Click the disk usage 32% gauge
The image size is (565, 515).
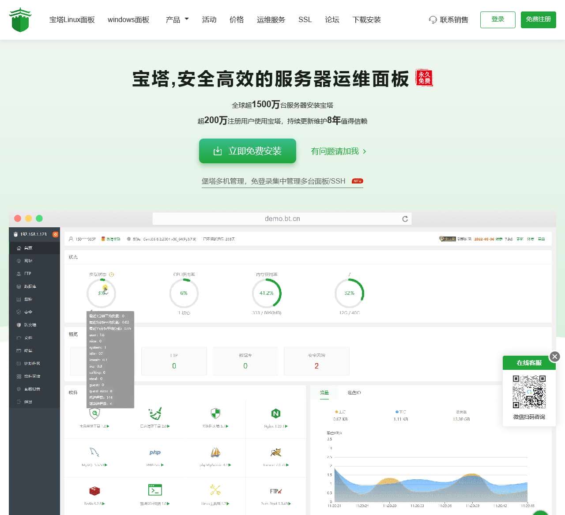(x=349, y=293)
